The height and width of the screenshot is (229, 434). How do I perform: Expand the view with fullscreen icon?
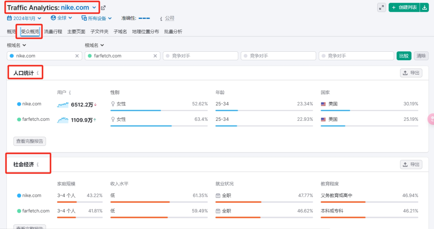[381, 8]
